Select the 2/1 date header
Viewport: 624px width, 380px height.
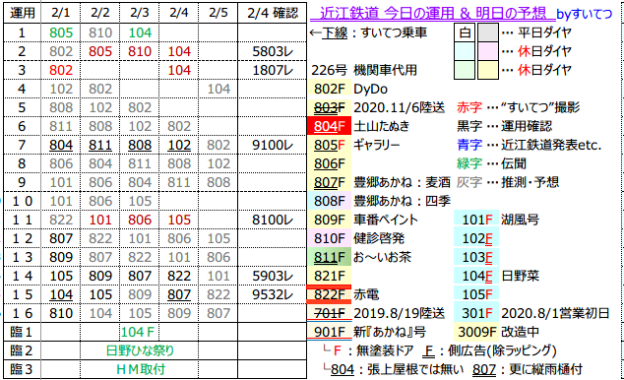(60, 13)
